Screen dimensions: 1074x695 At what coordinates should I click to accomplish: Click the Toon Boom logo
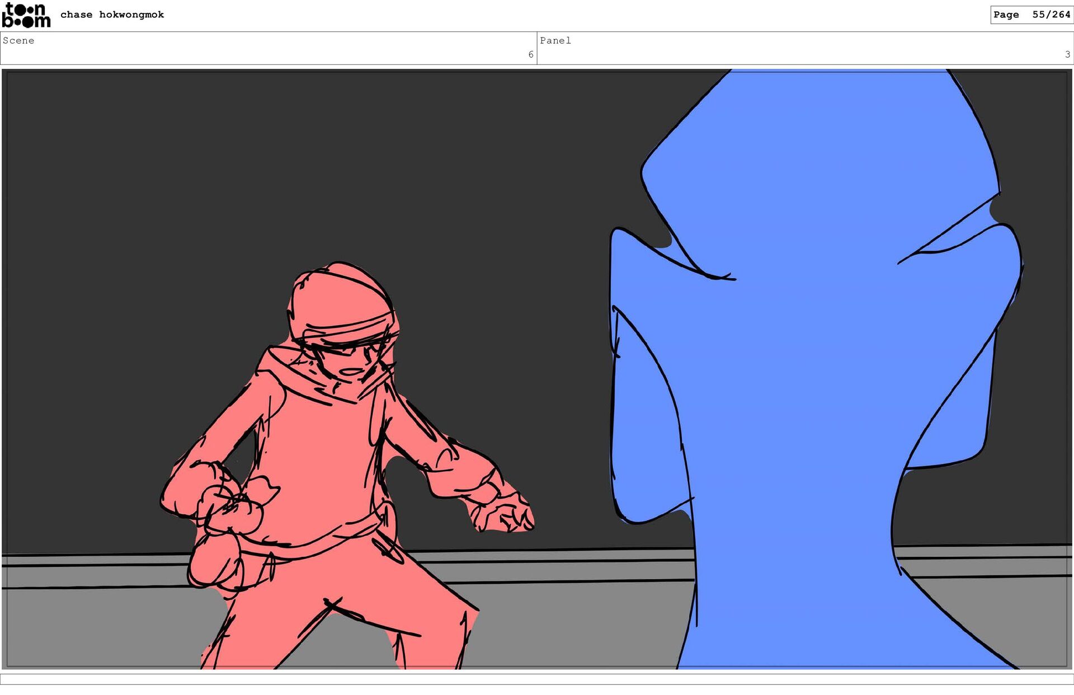pyautogui.click(x=26, y=15)
